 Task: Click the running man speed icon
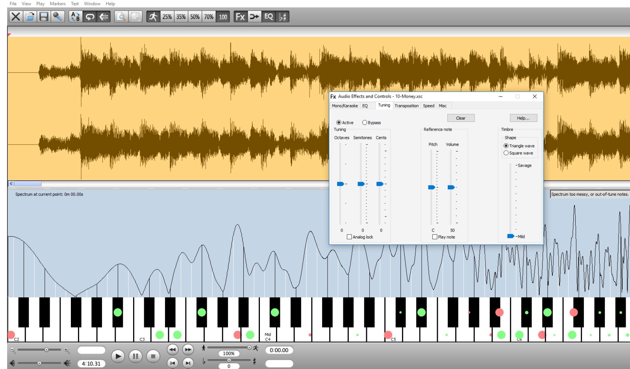click(x=153, y=17)
